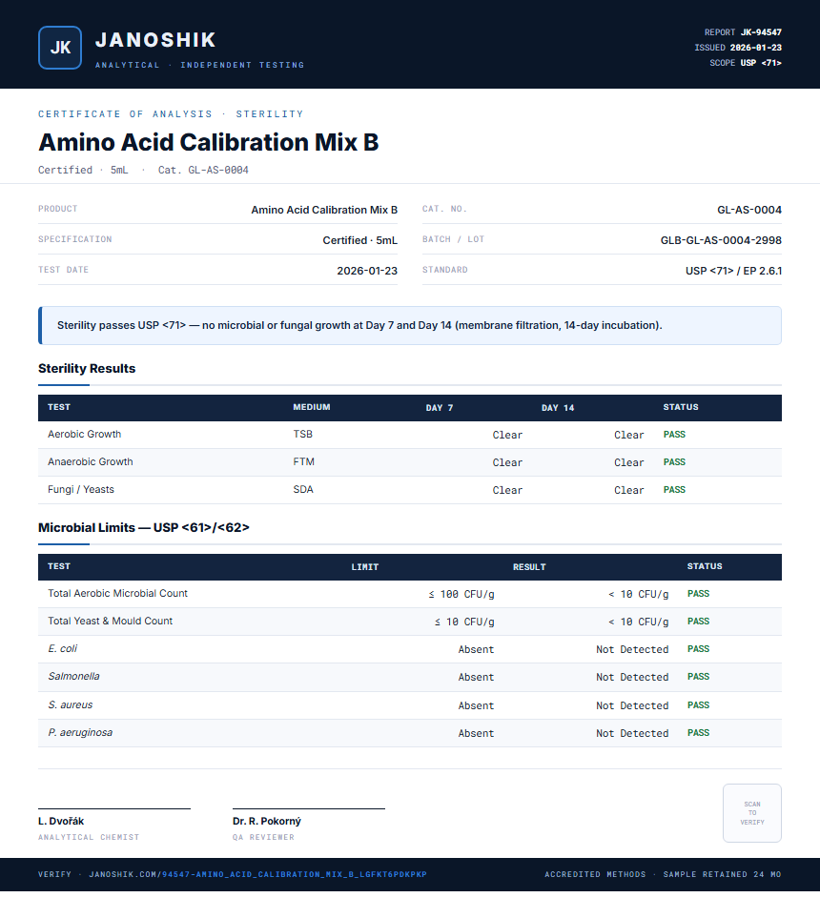Click the TSB medium cell
This screenshot has width=820, height=918.
pyautogui.click(x=303, y=434)
